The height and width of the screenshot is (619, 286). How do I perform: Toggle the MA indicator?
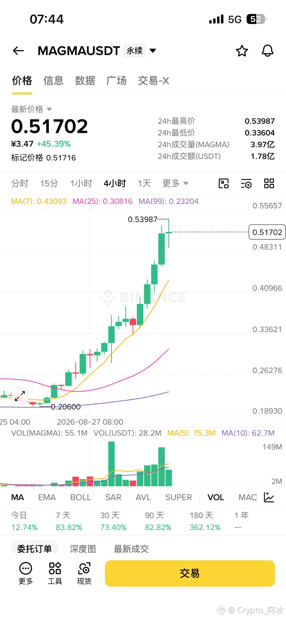click(18, 497)
